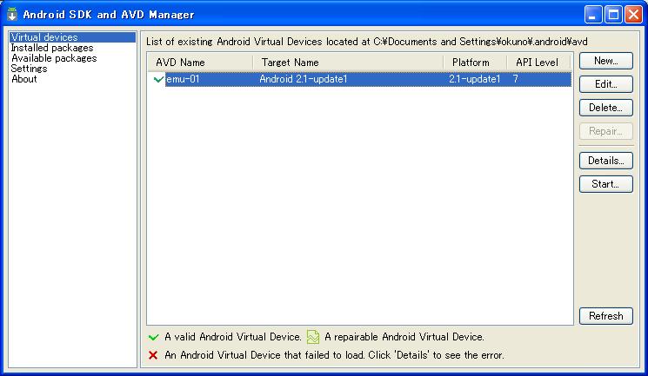Create a new AVD with New button

pos(606,61)
